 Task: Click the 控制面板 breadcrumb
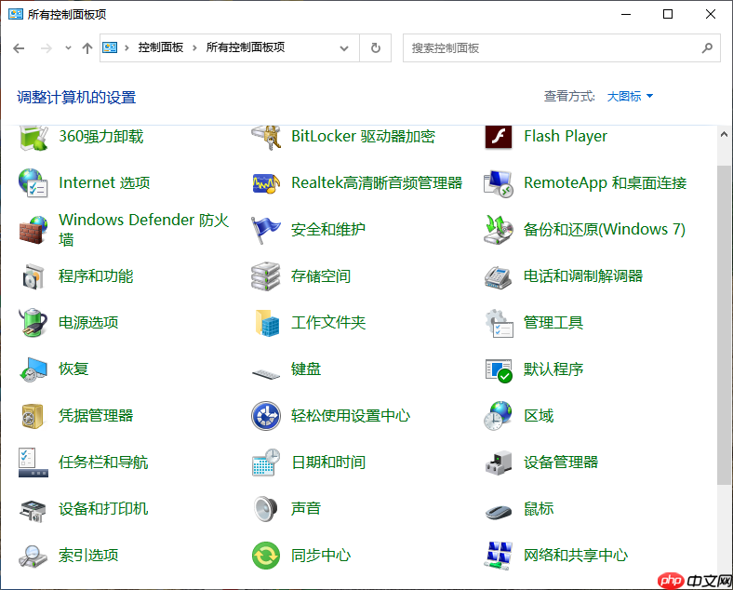(x=160, y=47)
